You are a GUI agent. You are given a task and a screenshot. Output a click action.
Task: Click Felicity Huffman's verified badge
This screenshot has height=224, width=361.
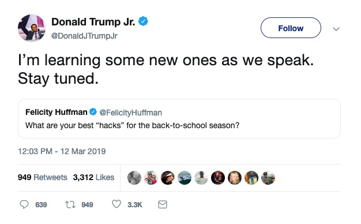point(93,112)
